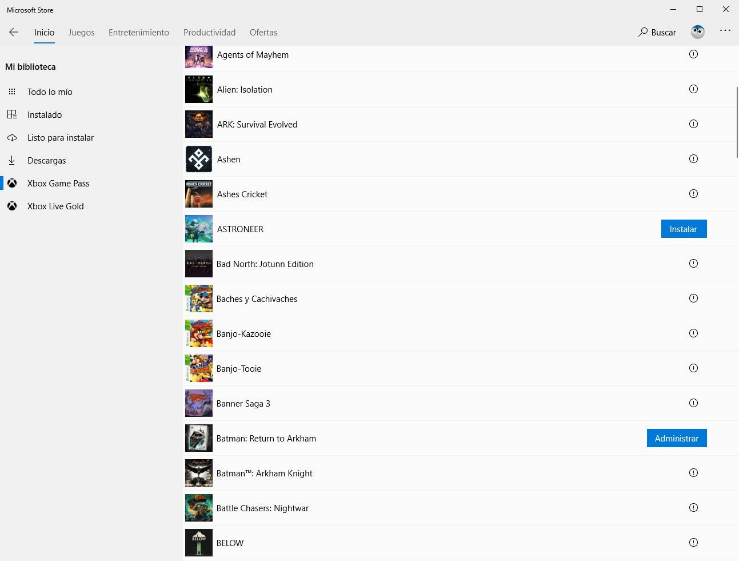
Task: Click the Banjo-Kazooie cover thumbnail
Action: (x=199, y=333)
